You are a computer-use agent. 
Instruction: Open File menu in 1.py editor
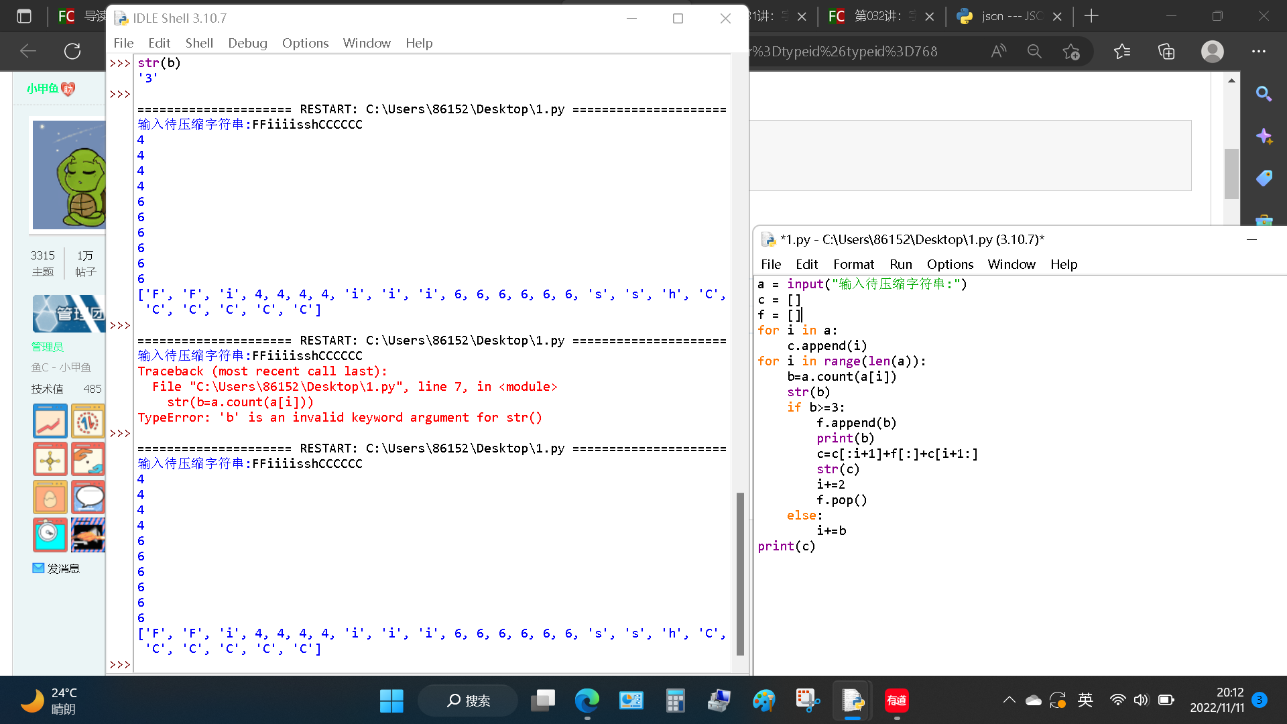[771, 264]
